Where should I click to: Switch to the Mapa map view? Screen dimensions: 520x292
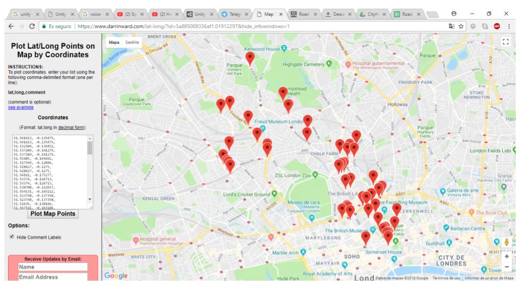[114, 42]
